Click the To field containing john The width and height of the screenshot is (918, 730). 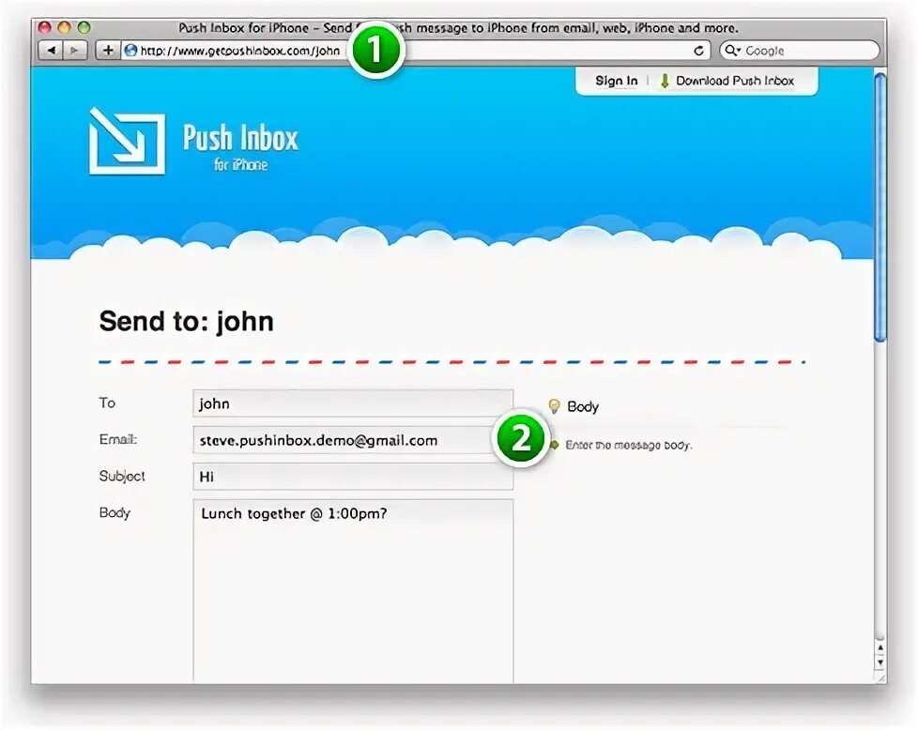pos(353,403)
